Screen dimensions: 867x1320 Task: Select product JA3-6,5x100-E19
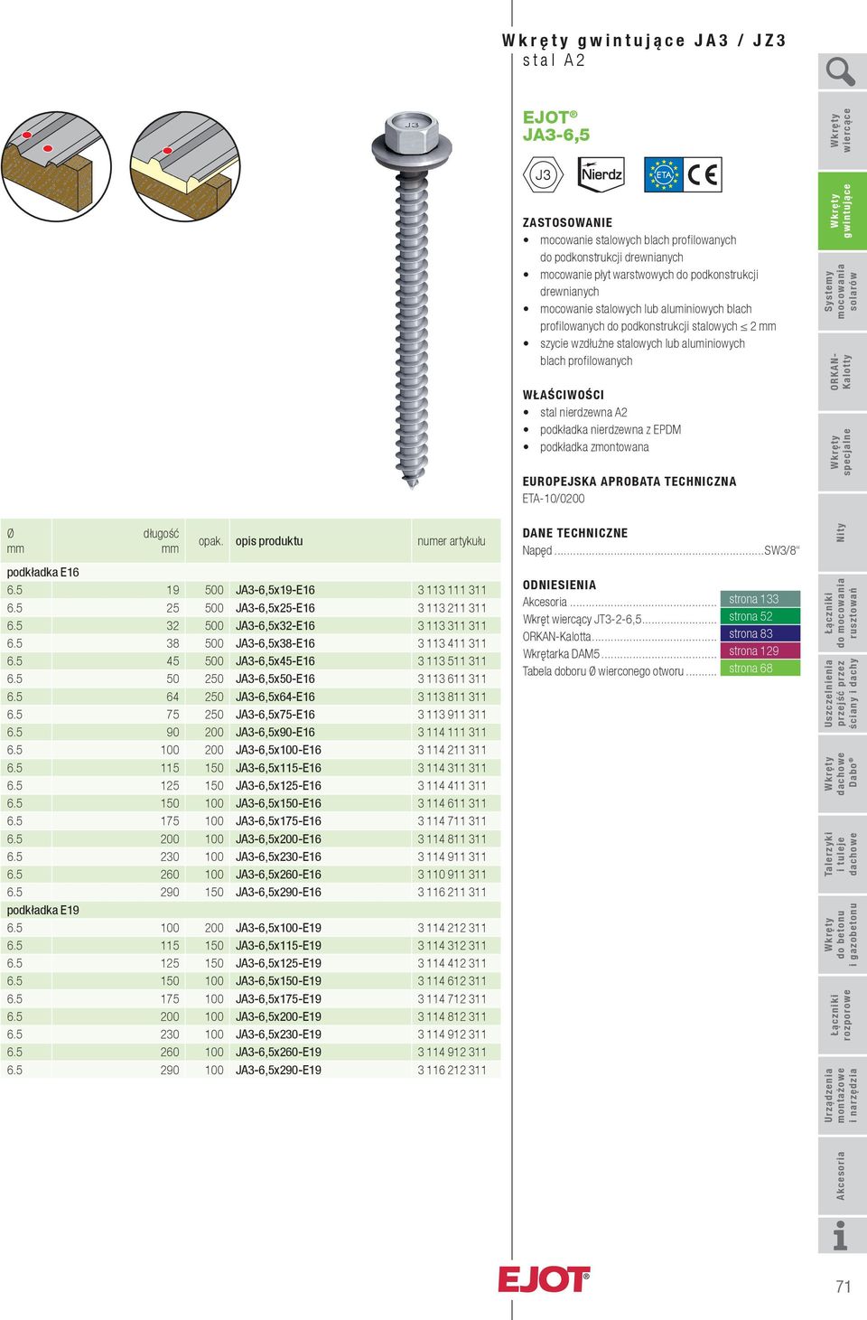pyautogui.click(x=278, y=928)
